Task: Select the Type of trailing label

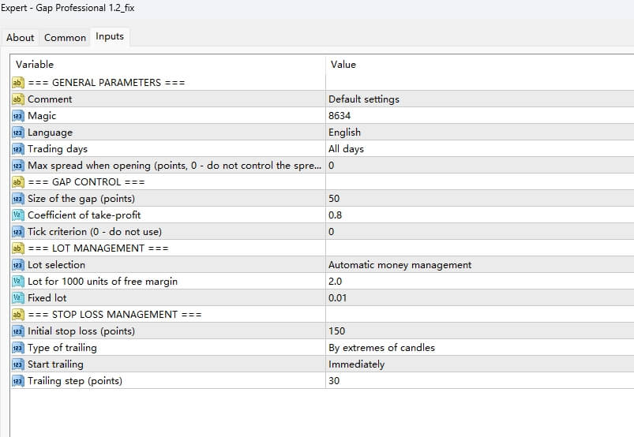Action: pos(62,348)
